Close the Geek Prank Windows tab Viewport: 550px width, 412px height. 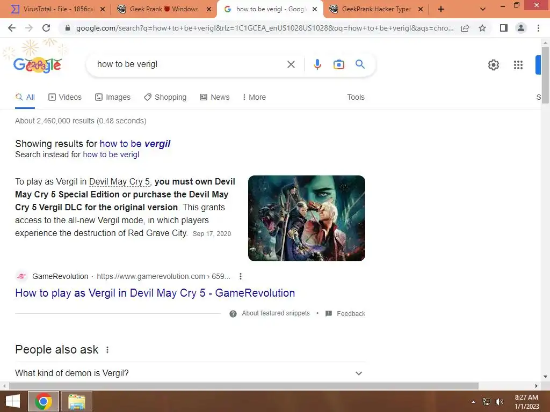(209, 10)
